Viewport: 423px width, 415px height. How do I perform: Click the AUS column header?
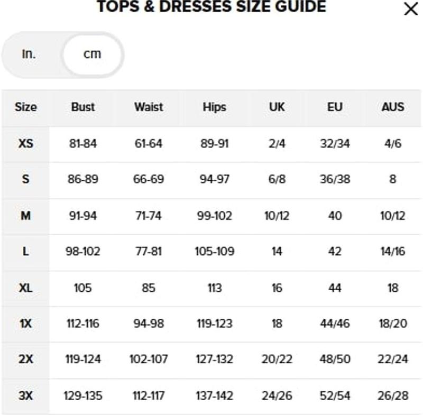coord(393,107)
